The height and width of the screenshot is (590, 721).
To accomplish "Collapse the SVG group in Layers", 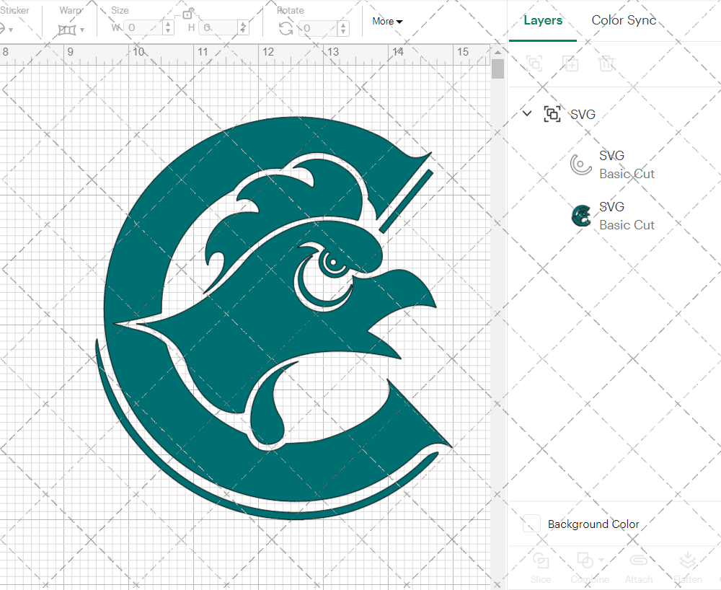I will [526, 113].
